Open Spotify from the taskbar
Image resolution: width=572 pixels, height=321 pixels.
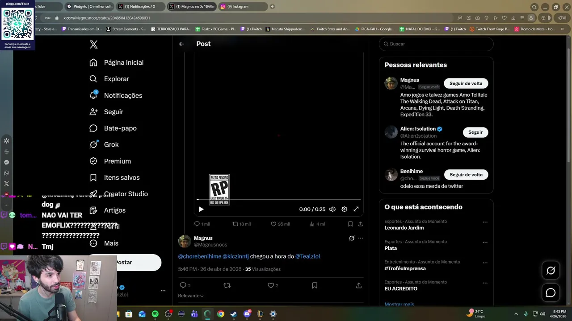pos(155,314)
